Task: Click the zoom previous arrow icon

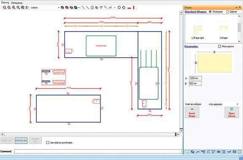Action: [x=27, y=8]
